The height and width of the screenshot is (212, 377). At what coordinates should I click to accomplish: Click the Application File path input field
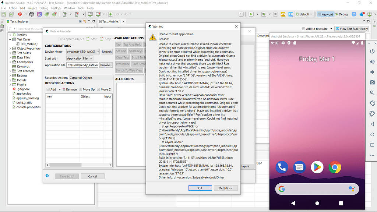tap(82, 65)
